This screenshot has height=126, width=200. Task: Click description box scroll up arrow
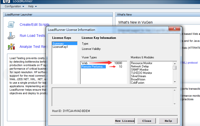click(x=175, y=90)
